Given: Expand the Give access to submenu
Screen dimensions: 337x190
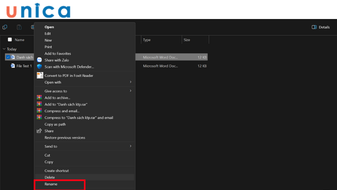Looking at the screenshot, I should [x=130, y=91].
